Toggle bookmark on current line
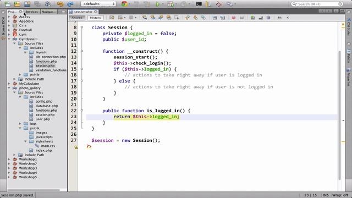This screenshot has height=198, width=352. click(x=204, y=18)
